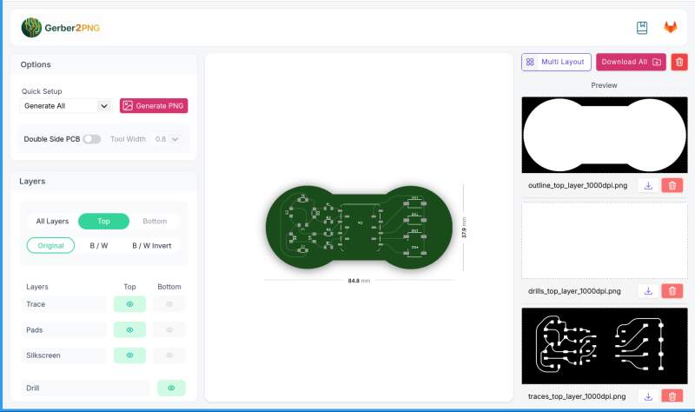Click the traces_top_layer_1000dpi.png filename
This screenshot has height=412, width=695.
point(577,396)
